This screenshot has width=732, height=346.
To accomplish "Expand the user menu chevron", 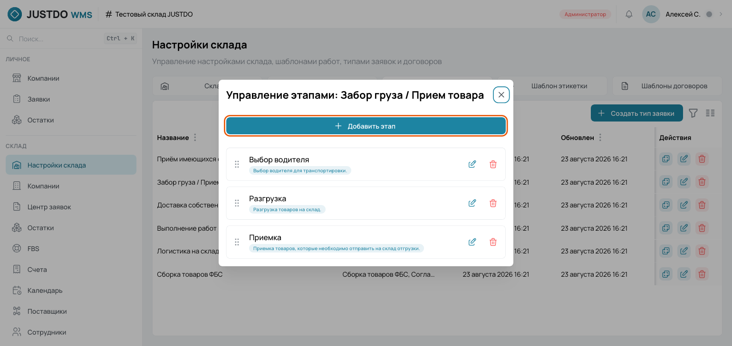I will (721, 14).
